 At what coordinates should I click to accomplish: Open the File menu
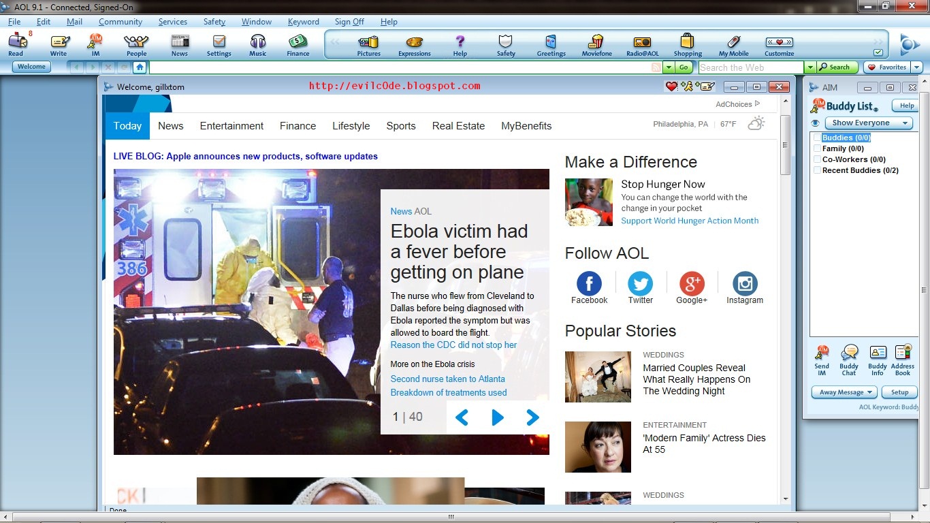point(14,22)
